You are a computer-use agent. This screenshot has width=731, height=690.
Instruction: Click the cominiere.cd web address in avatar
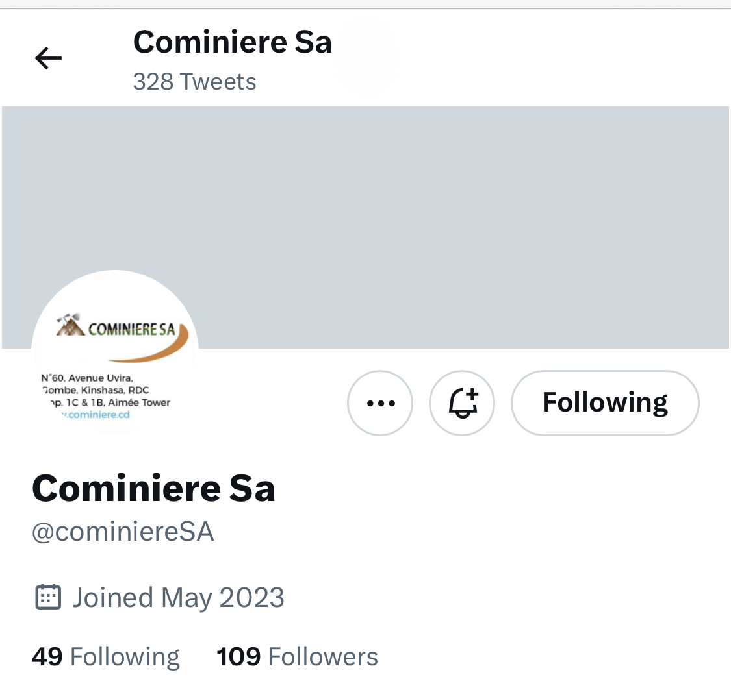(96, 414)
